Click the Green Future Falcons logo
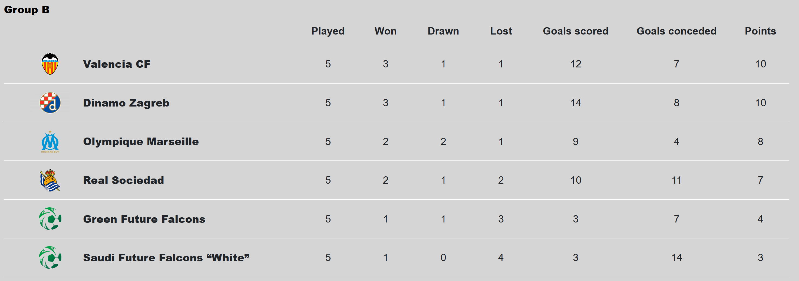Screen dimensions: 799x281 [x=50, y=219]
